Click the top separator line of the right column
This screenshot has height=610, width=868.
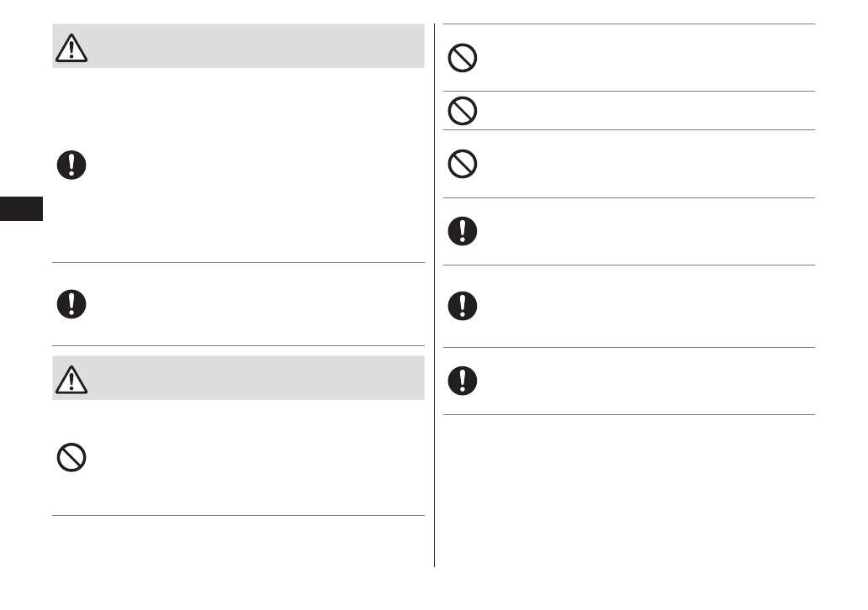pyautogui.click(x=629, y=24)
